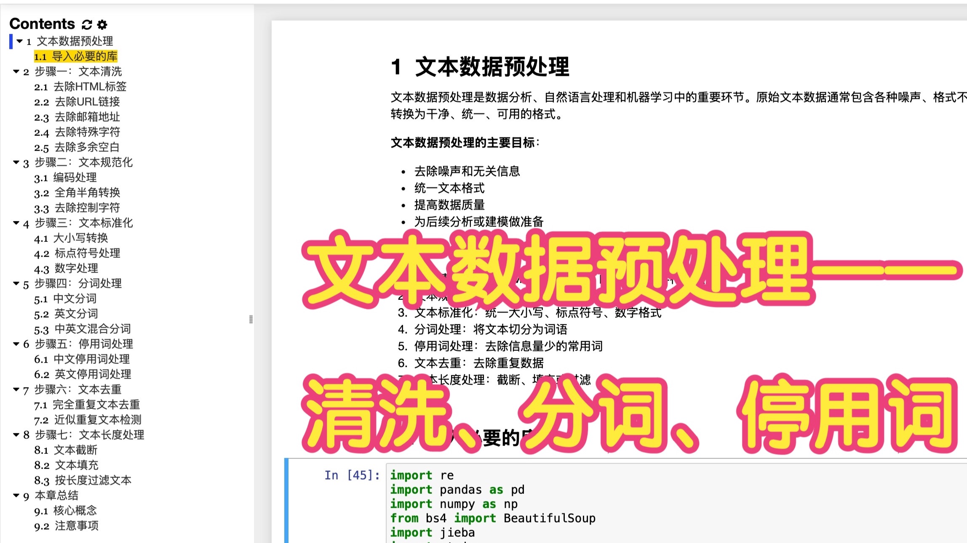Open 2.4 去除特殊字符 entry

click(x=77, y=132)
